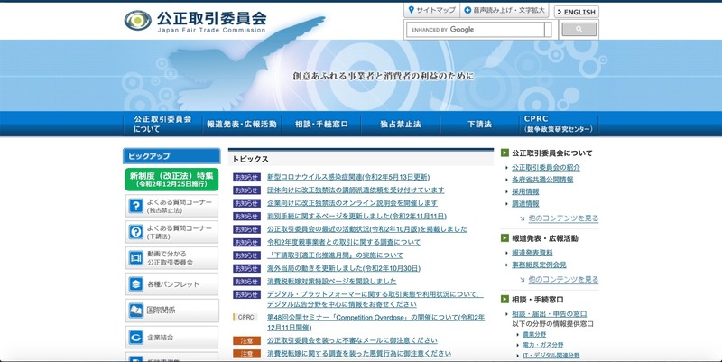
Task: Open よくある質問コーナー (下請法) question icon
Action: click(x=136, y=232)
